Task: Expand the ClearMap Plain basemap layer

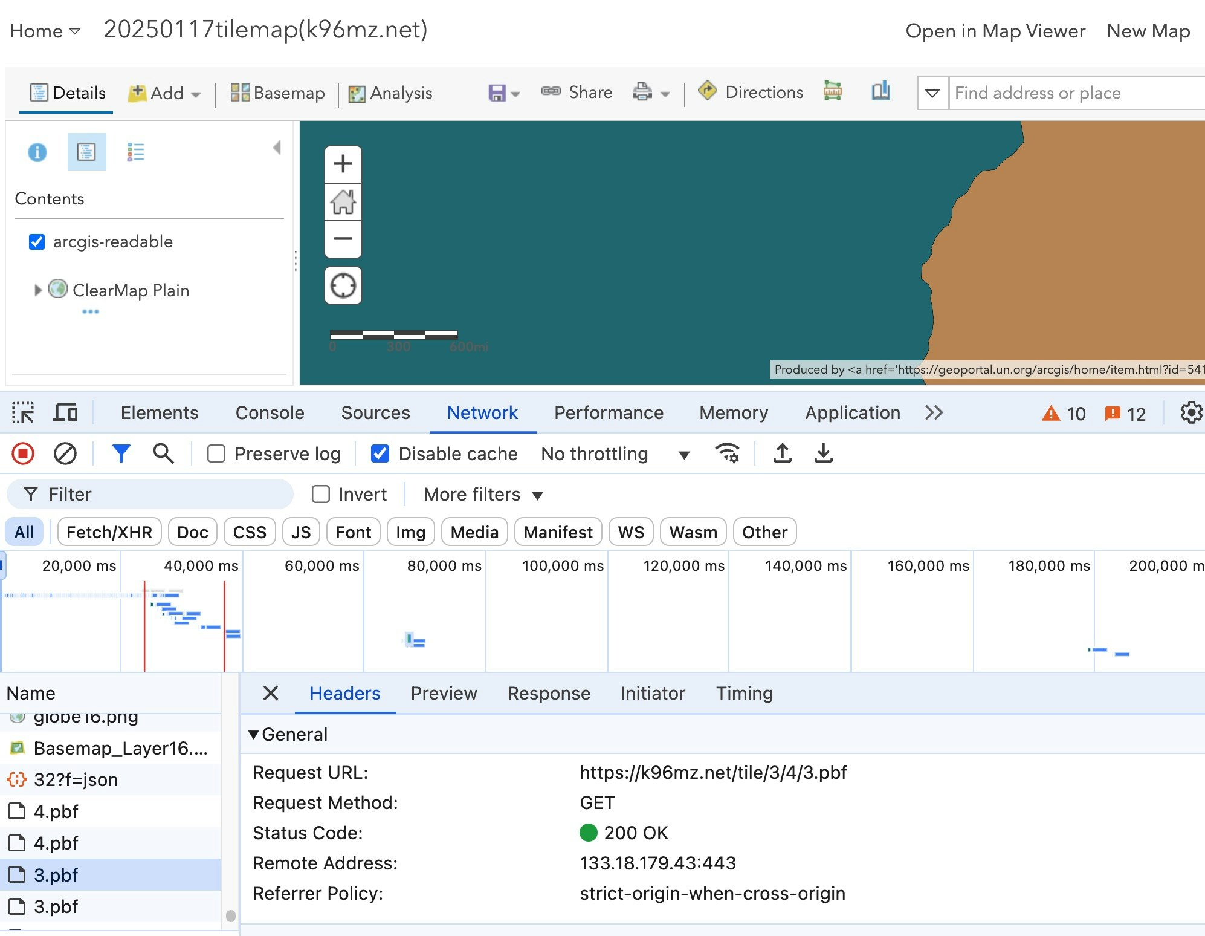Action: click(x=38, y=290)
